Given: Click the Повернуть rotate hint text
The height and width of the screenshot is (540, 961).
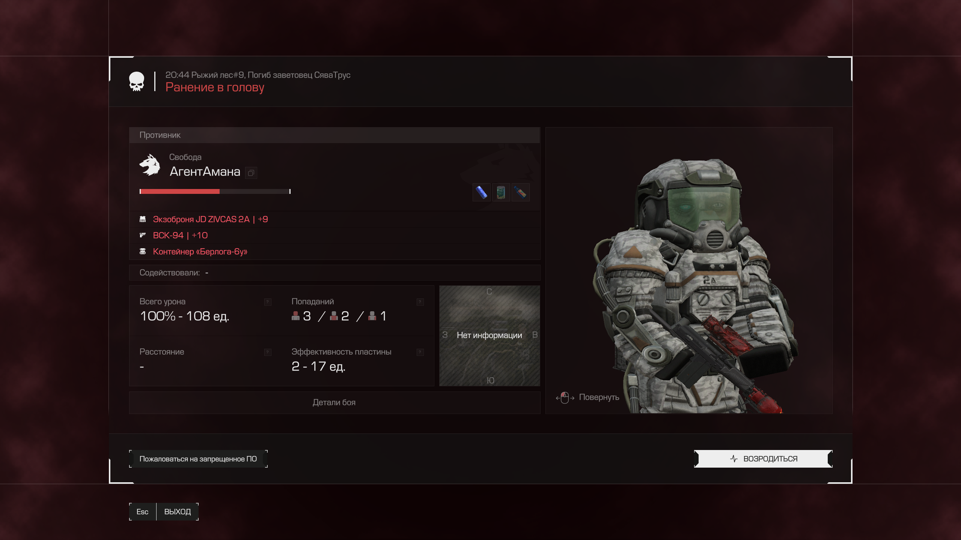Looking at the screenshot, I should click(599, 397).
